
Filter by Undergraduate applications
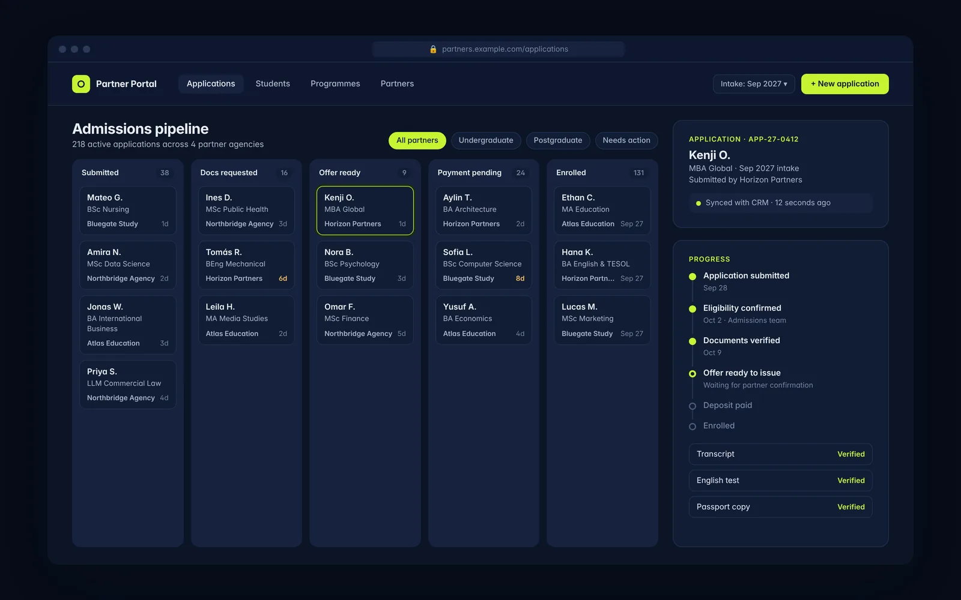coord(486,140)
